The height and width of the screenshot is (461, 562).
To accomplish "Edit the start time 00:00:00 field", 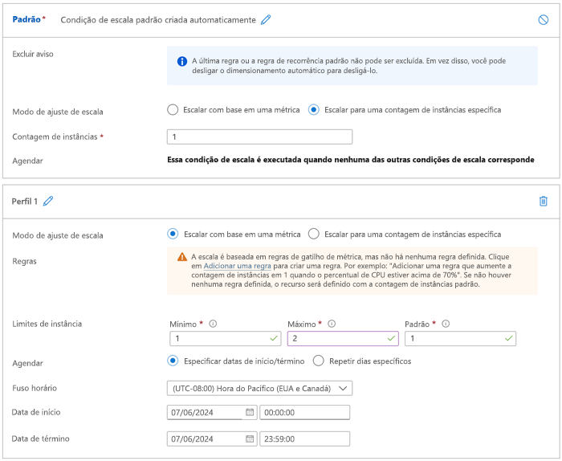I will tap(304, 412).
